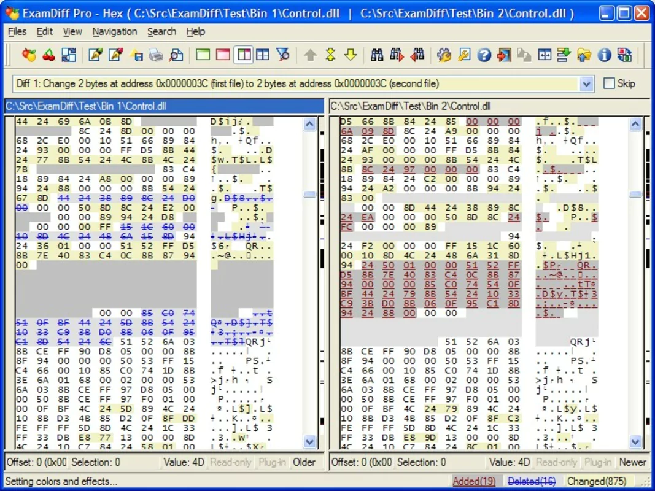Image resolution: width=655 pixels, height=491 pixels.
Task: Jump to next difference with down arrow icon
Action: (x=351, y=55)
